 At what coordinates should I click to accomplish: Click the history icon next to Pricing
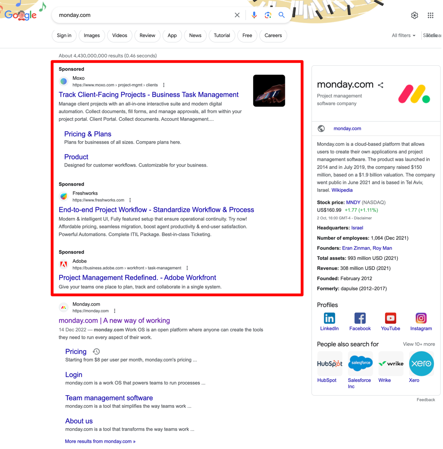96,352
